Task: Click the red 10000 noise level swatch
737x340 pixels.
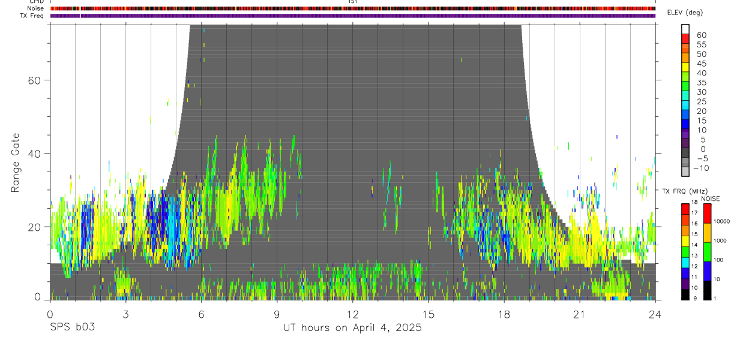Action: coord(706,213)
